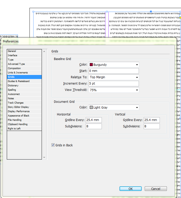Toggle the Grids in Back checkbox
This screenshot has height=198, width=181.
click(53, 145)
